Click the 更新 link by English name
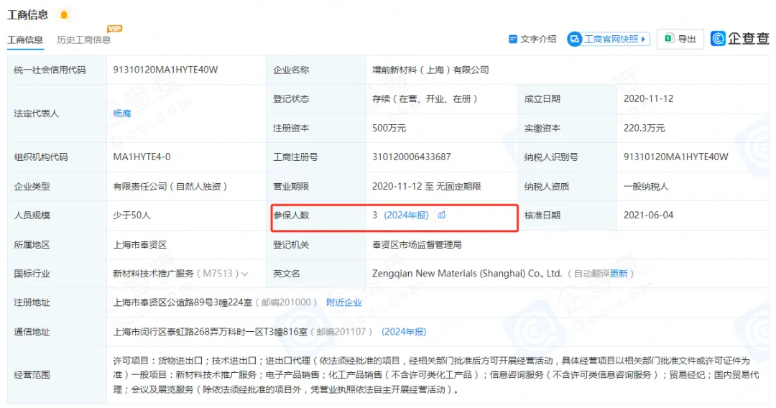The width and height of the screenshot is (776, 408). click(x=619, y=274)
